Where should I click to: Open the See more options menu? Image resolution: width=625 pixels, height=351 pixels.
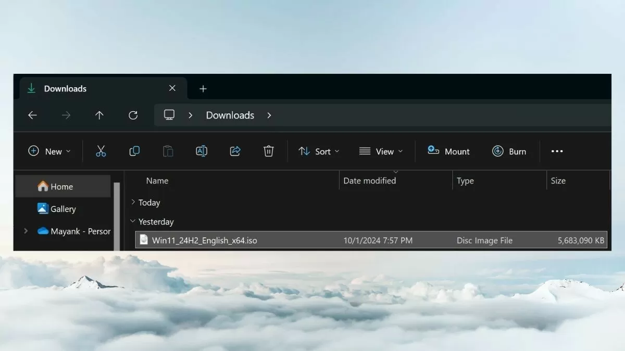pos(557,151)
